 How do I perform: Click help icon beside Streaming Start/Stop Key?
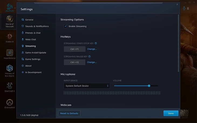pyautogui.click(x=96, y=43)
